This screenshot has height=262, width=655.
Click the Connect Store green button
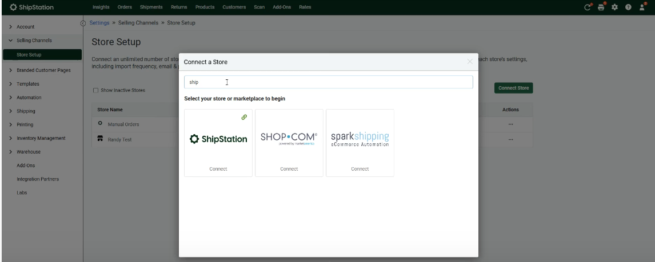click(x=513, y=88)
